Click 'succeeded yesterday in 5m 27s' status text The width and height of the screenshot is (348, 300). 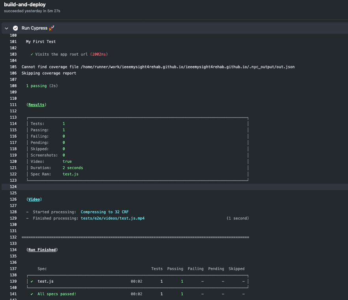32,11
